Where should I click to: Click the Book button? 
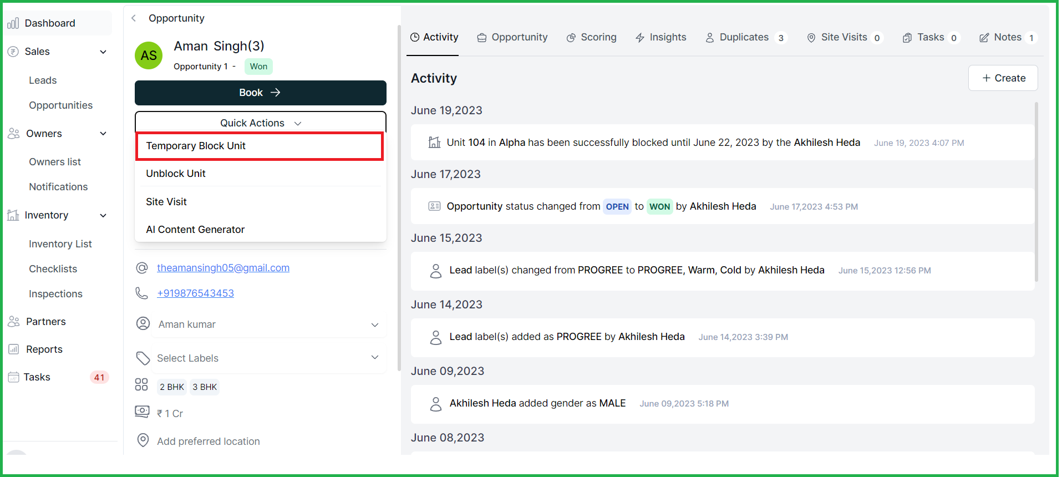click(x=261, y=93)
